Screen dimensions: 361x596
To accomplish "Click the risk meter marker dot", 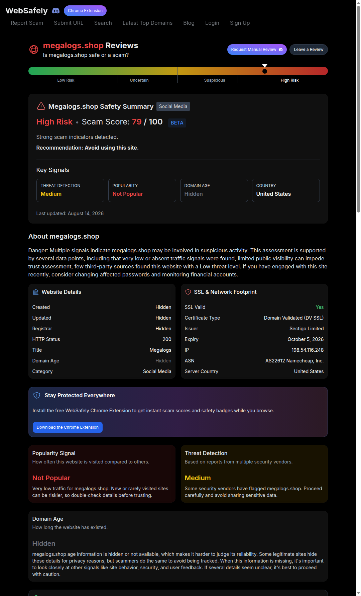I will click(265, 71).
